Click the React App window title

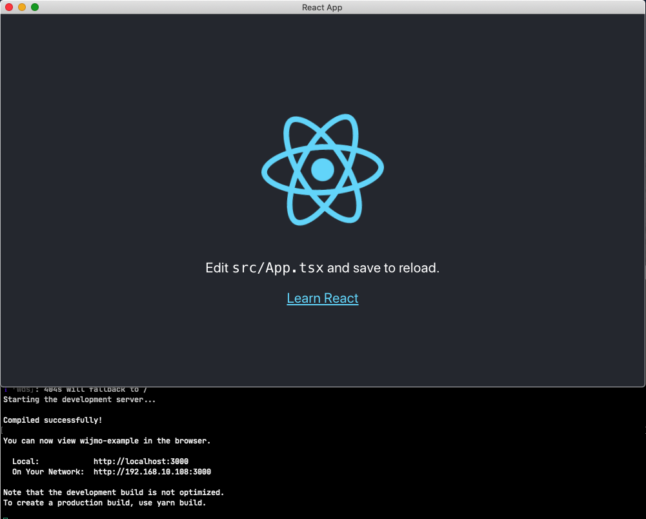(x=322, y=7)
